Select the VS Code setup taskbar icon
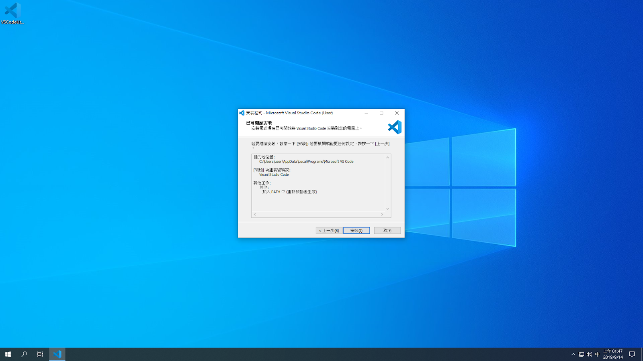The height and width of the screenshot is (361, 643). click(57, 354)
